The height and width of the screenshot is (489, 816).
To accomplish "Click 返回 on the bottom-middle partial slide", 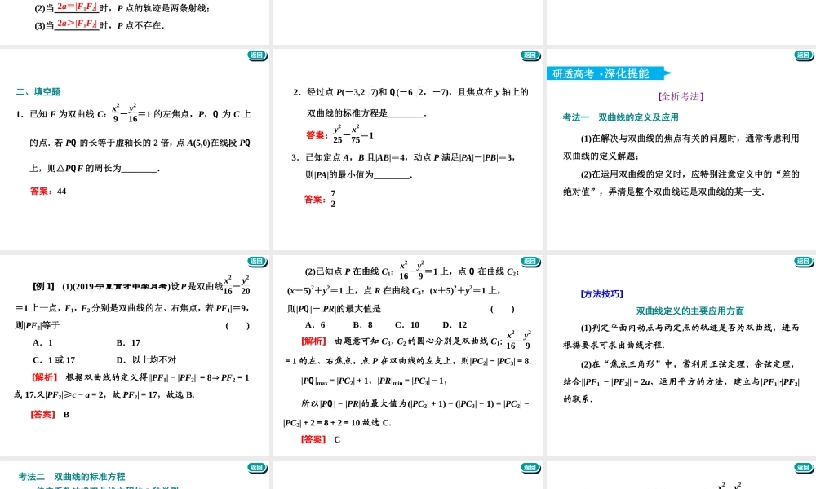I will (530, 468).
